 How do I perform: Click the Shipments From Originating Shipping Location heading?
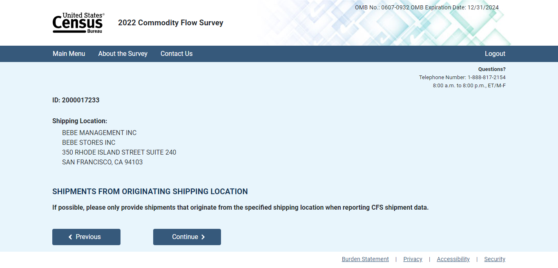click(150, 192)
